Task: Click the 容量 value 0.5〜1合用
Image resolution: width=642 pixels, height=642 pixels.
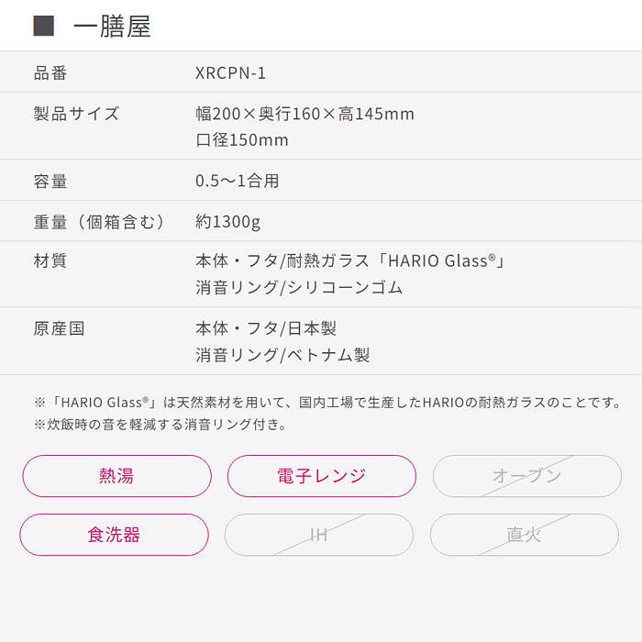Action: click(237, 181)
